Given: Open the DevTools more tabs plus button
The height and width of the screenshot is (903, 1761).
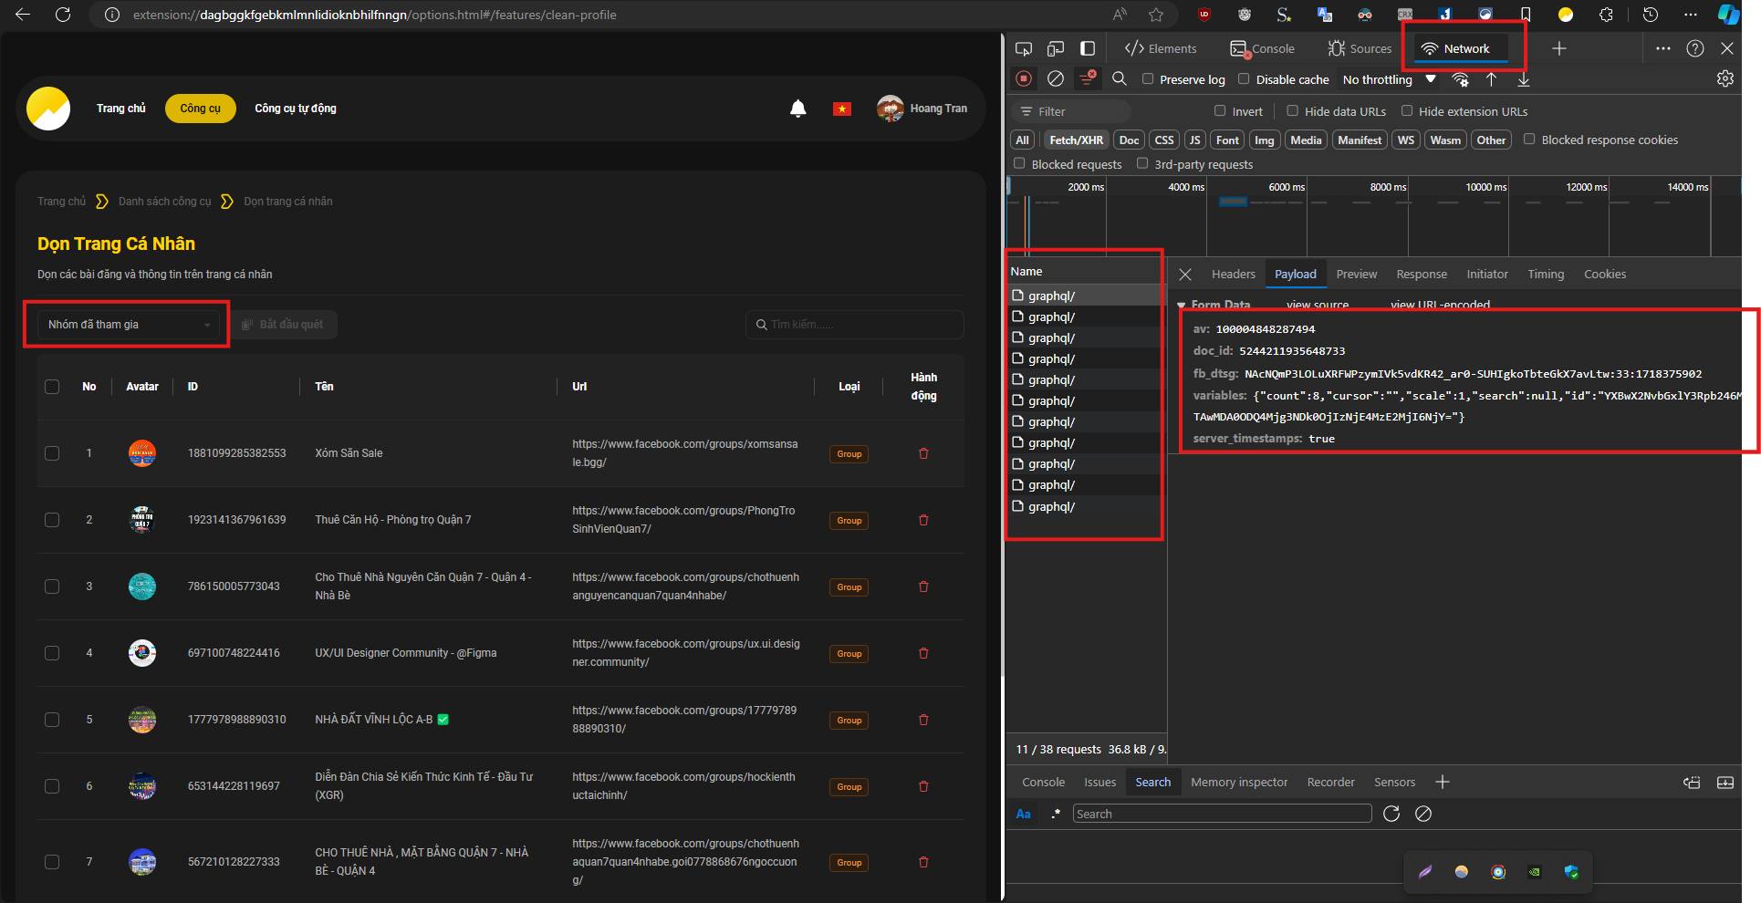Looking at the screenshot, I should 1559,48.
